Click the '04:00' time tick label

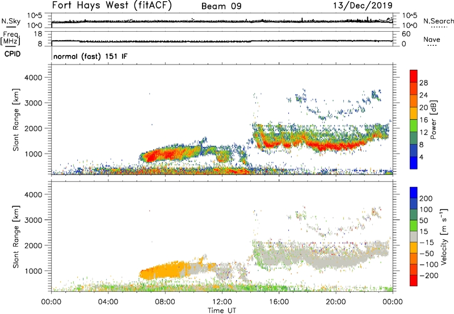[108, 302]
